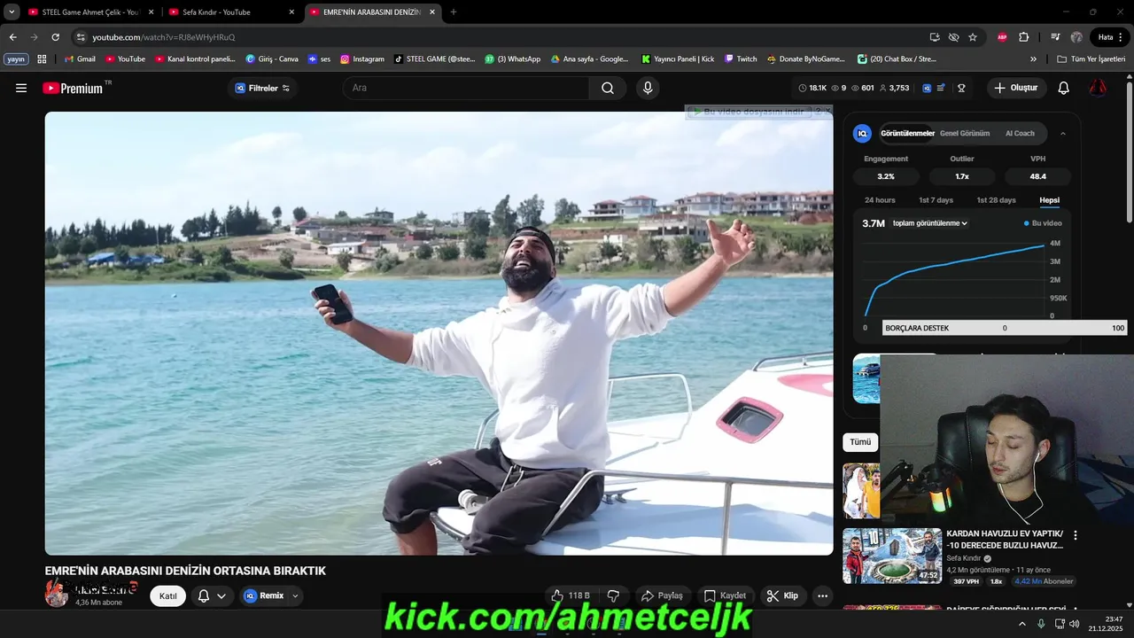Select the AI Coach tab
Image resolution: width=1134 pixels, height=638 pixels.
tap(1020, 134)
